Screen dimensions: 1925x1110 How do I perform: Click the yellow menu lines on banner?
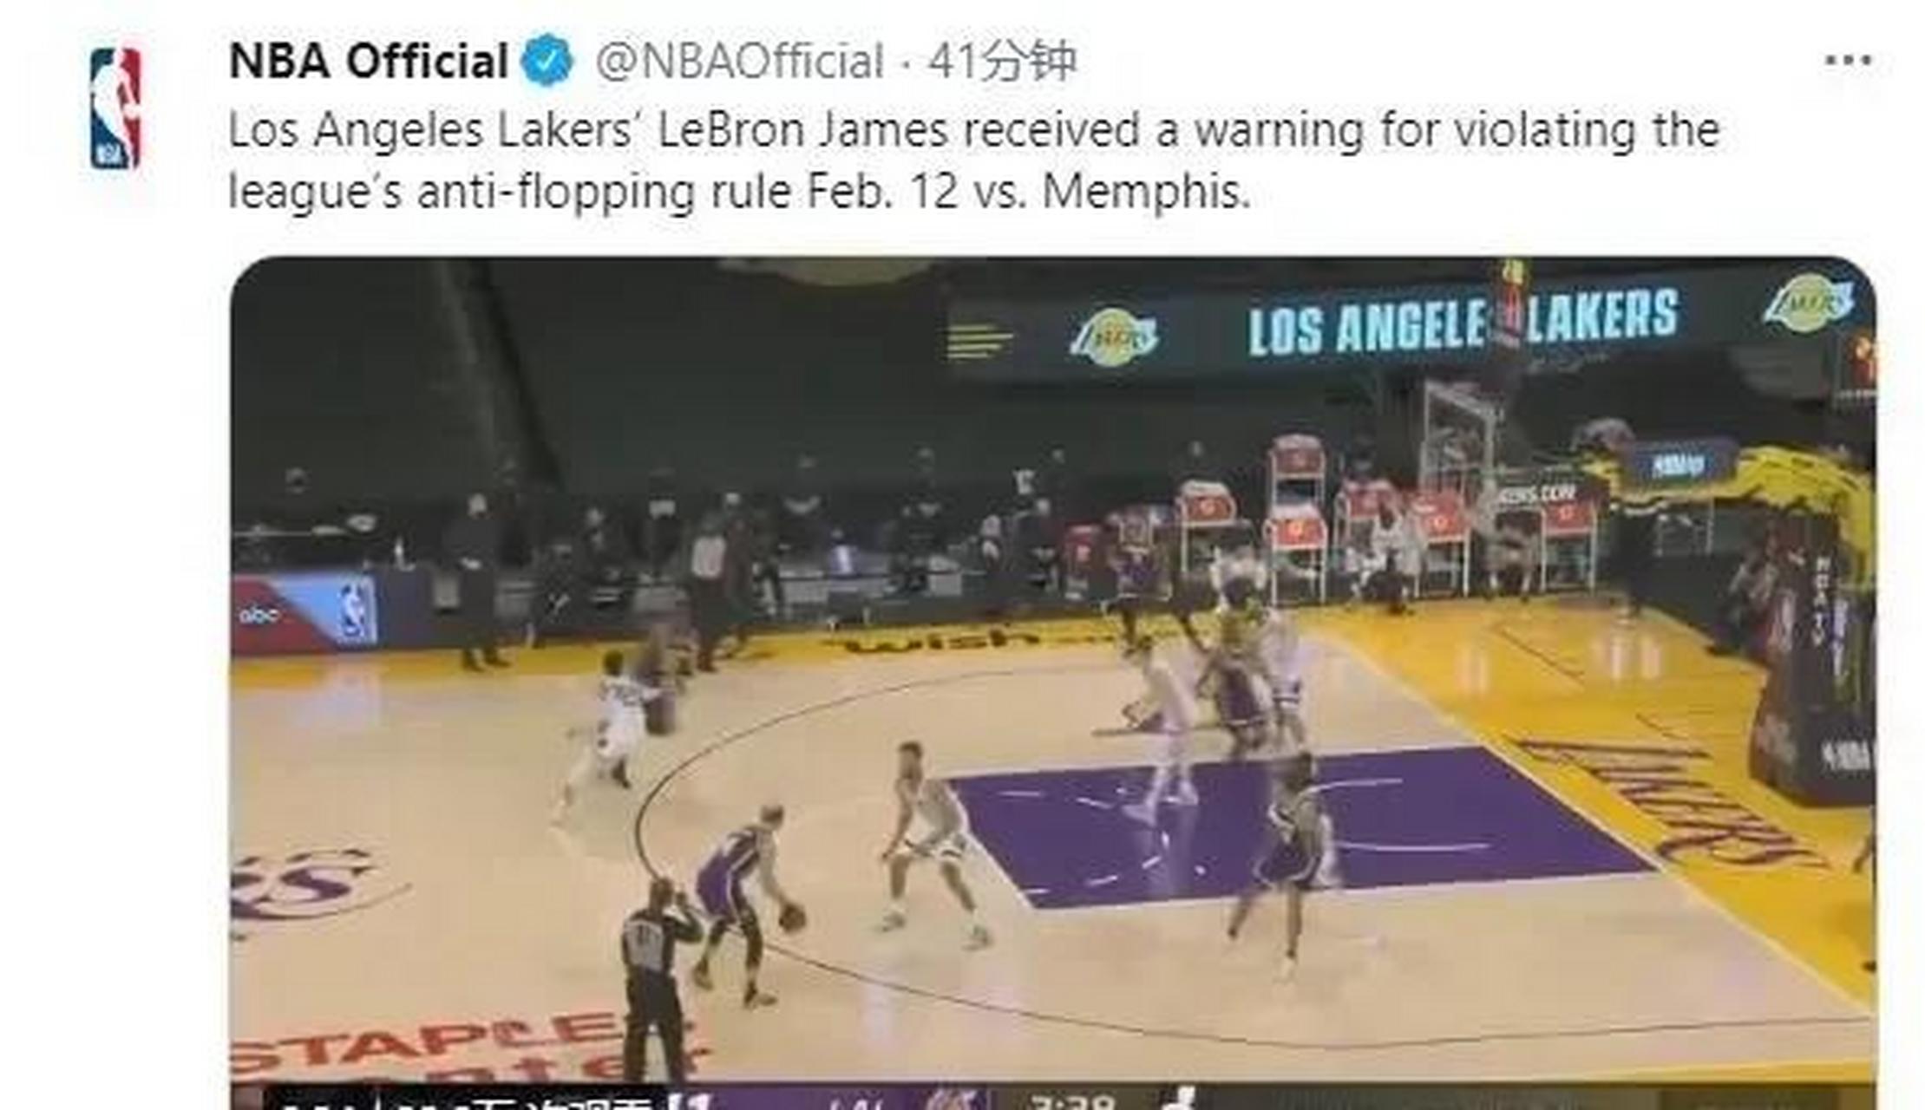point(979,341)
